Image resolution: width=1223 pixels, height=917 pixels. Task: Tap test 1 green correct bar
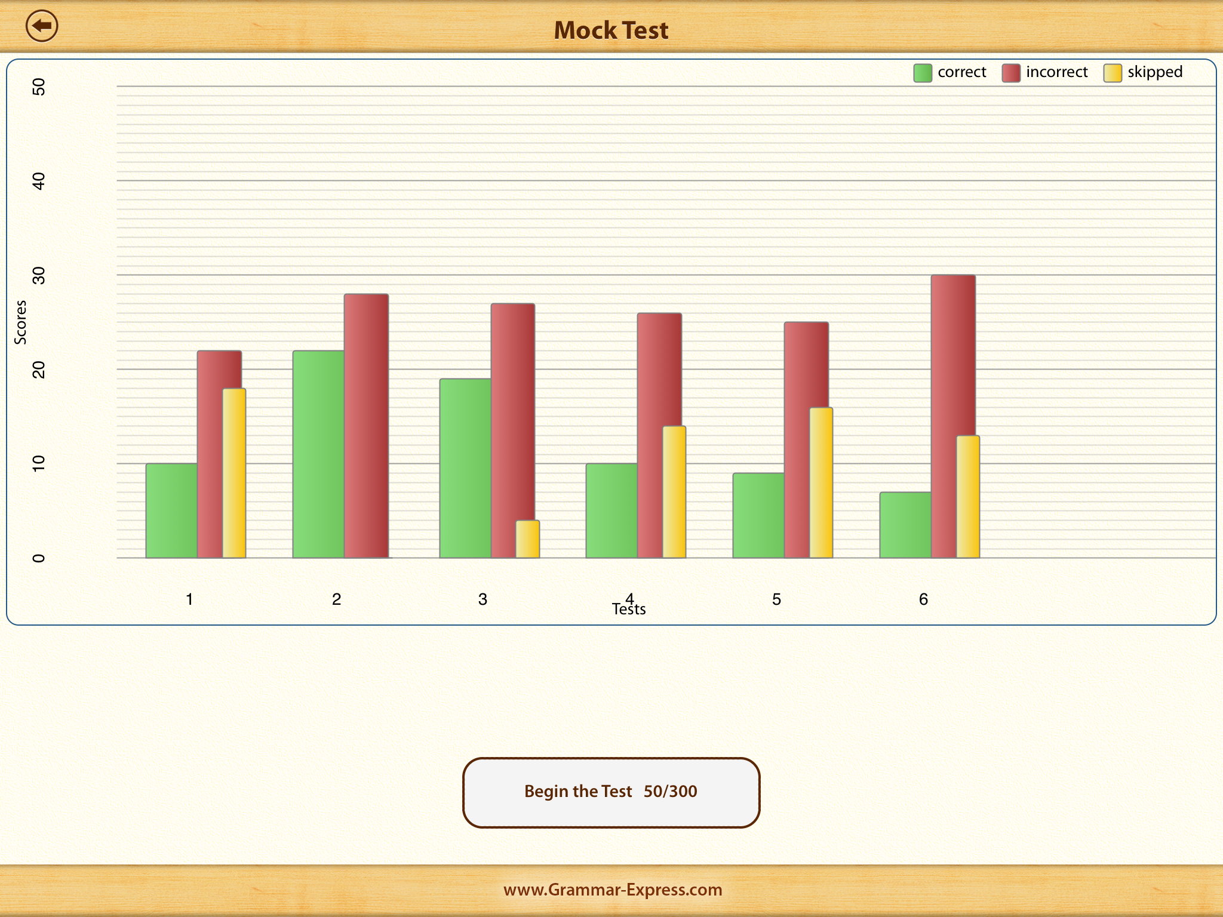click(x=171, y=510)
